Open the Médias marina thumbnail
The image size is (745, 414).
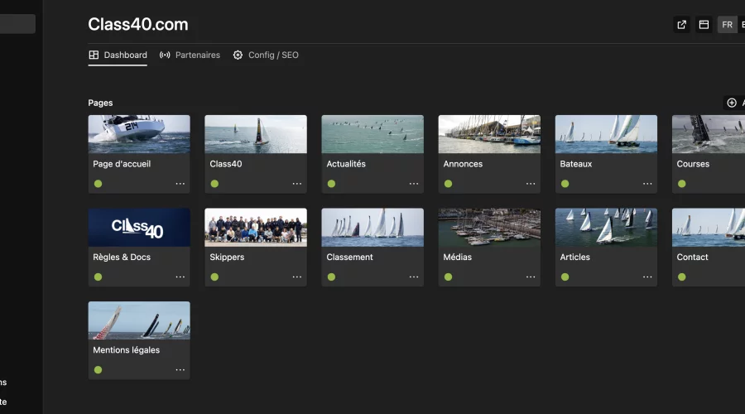[x=489, y=227]
